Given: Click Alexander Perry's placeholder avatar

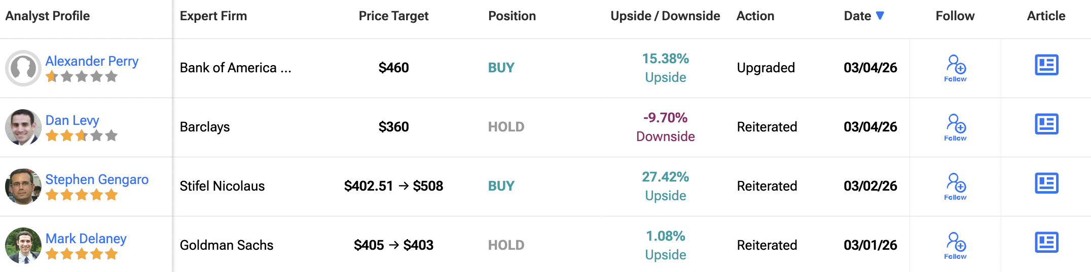Looking at the screenshot, I should coord(23,68).
